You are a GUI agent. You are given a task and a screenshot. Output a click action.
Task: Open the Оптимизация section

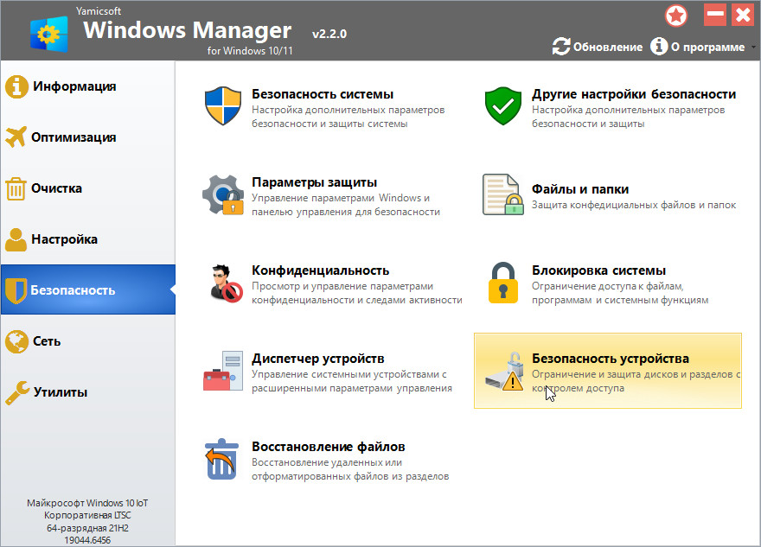[74, 137]
